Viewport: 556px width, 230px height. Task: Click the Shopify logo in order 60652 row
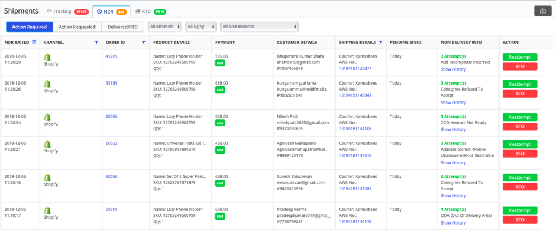[x=47, y=144]
